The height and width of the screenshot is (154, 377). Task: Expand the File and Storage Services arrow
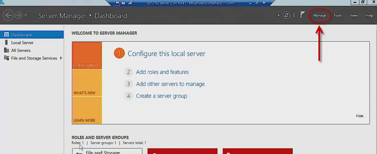(x=61, y=58)
